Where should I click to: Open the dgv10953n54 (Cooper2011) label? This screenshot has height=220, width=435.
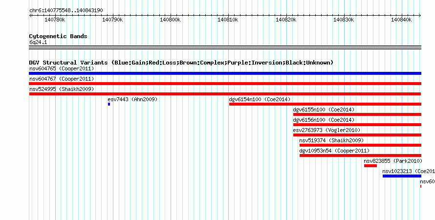click(335, 151)
